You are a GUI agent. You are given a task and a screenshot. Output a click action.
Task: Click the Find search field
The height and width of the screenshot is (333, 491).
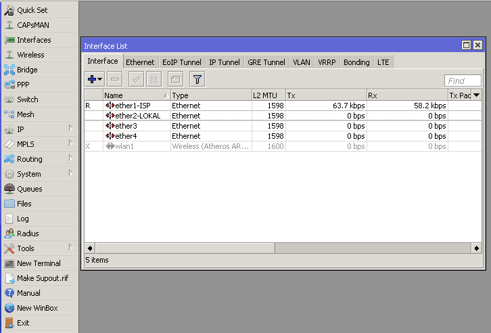tap(463, 81)
